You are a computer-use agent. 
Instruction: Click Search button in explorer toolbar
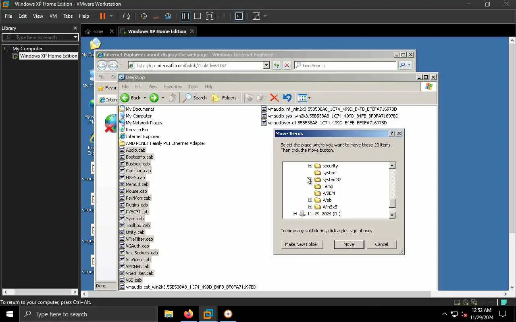195,98
